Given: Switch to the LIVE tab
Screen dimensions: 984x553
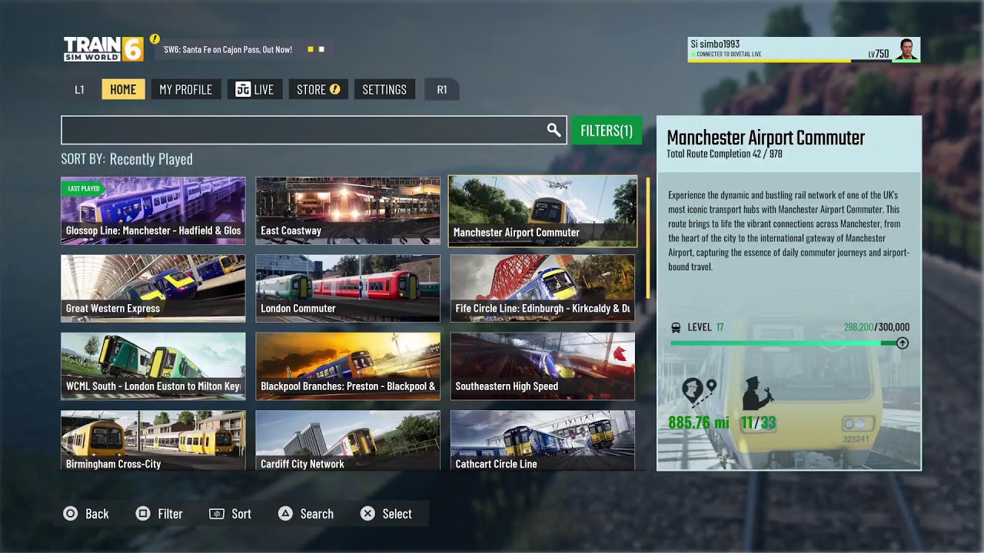Looking at the screenshot, I should 255,89.
